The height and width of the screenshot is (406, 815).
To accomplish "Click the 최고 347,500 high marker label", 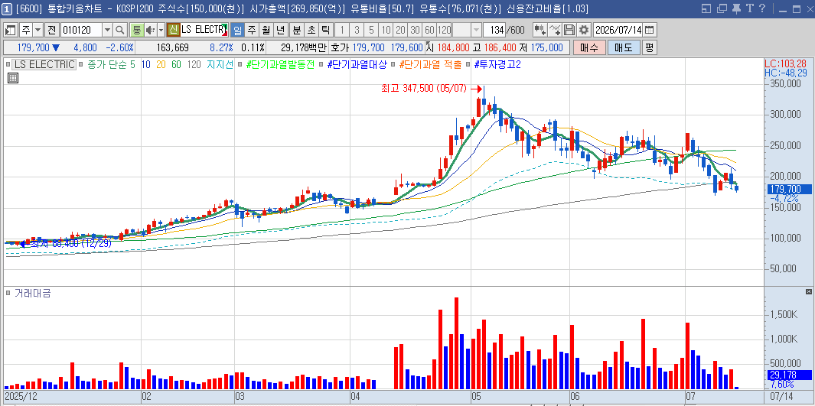I will [x=425, y=89].
